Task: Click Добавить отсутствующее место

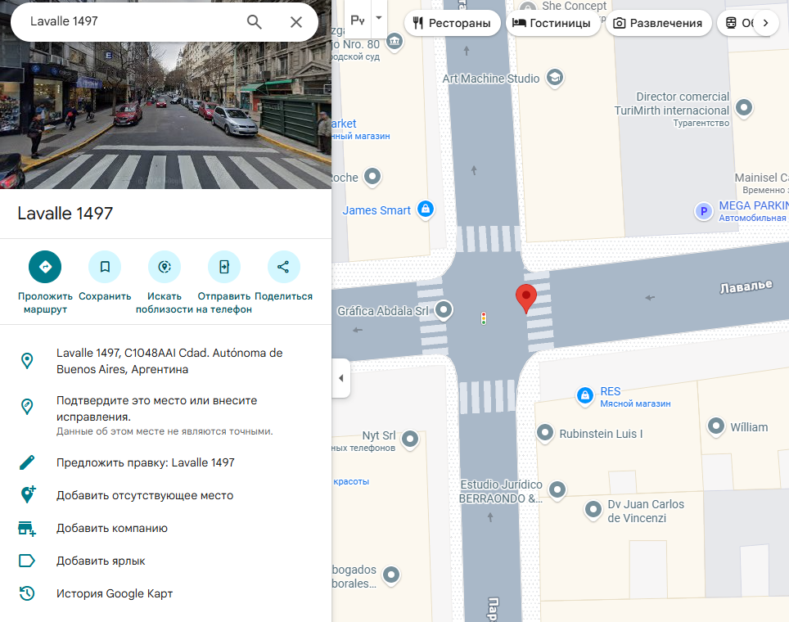Action: (x=144, y=495)
